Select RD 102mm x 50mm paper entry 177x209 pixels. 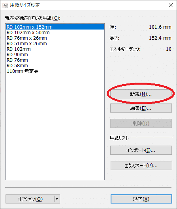(x=55, y=33)
